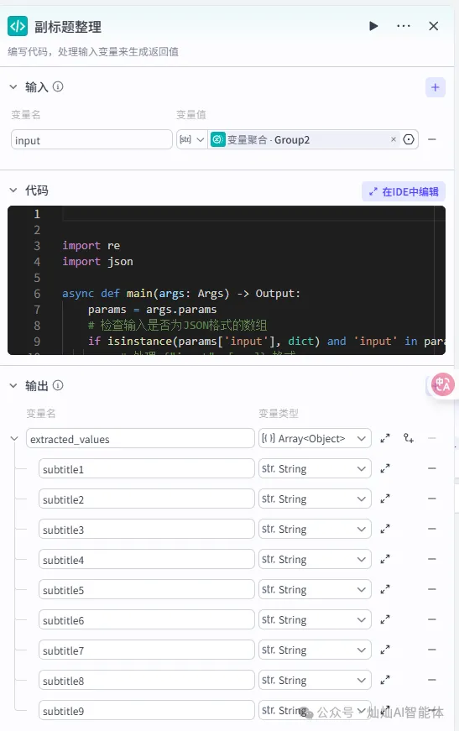The width and height of the screenshot is (459, 731).
Task: Open the more options ellipsis menu
Action: pos(404,26)
